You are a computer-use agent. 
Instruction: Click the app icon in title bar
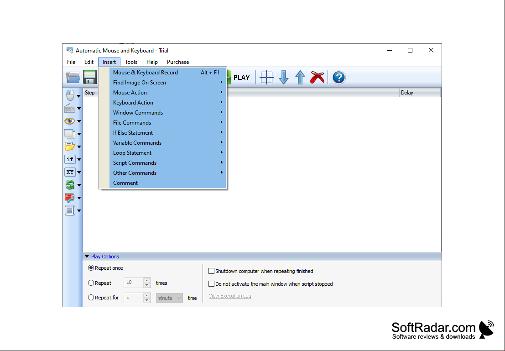coord(69,50)
